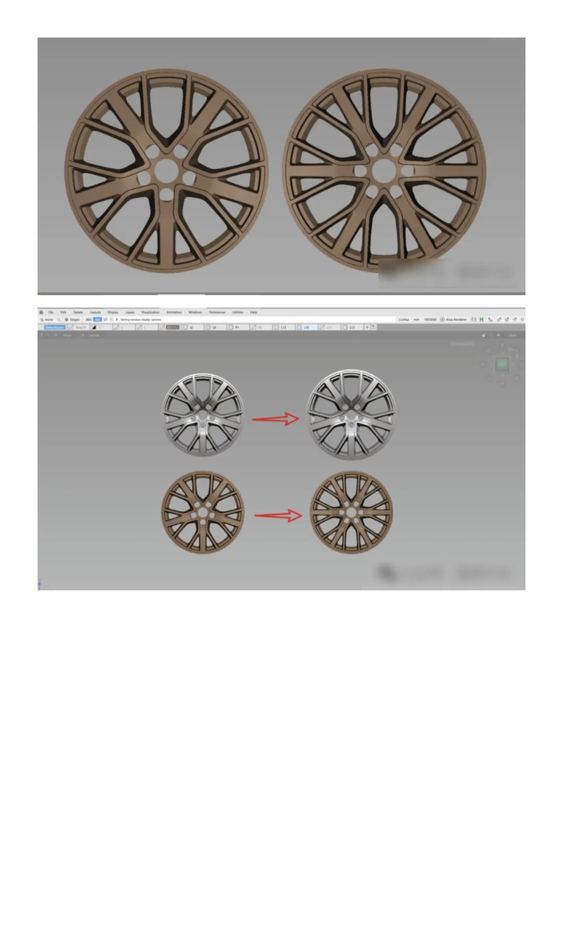563x938 pixels.
Task: Click the plus button to add a layer
Action: [x=367, y=327]
